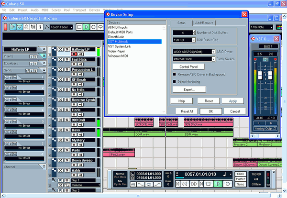Viewport: 287px width, 198px height.
Task: Expand the Equalizers section in the Inspector
Action: (44, 63)
